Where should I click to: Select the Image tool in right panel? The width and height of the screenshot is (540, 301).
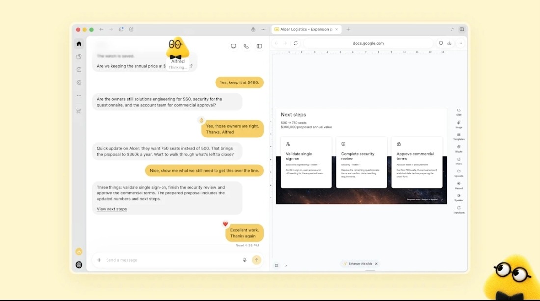pyautogui.click(x=459, y=124)
